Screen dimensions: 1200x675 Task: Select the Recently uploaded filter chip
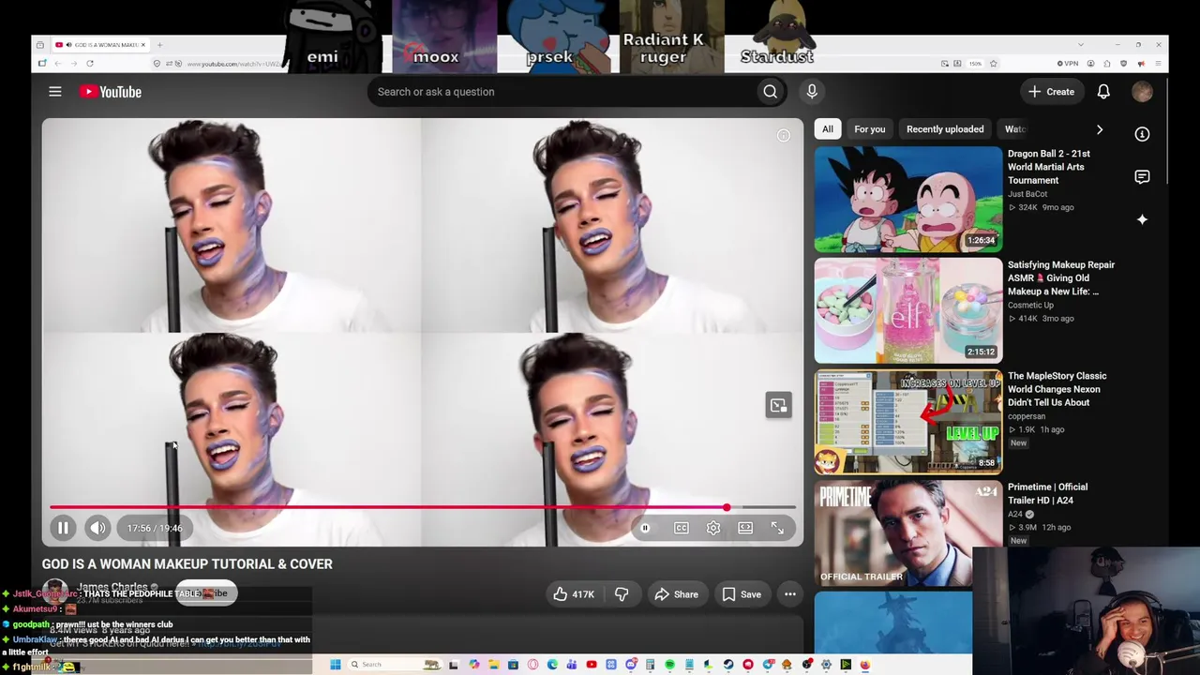point(945,129)
